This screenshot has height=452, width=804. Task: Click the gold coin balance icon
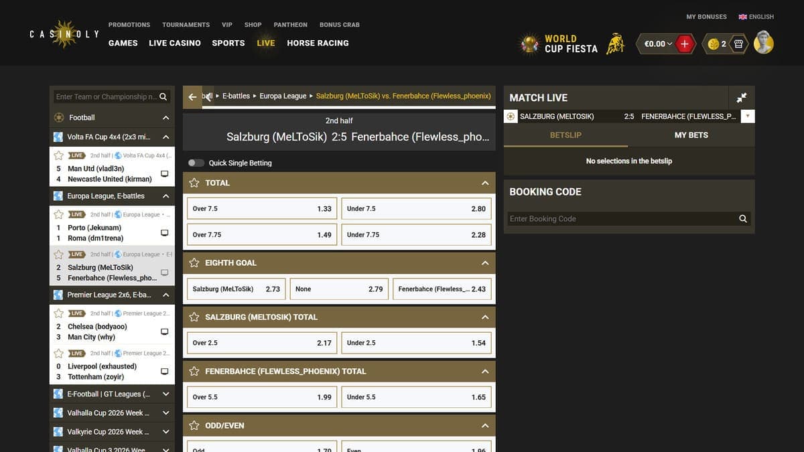pos(714,44)
